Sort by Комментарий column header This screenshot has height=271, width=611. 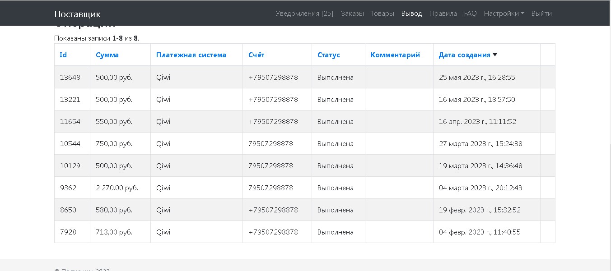(395, 55)
